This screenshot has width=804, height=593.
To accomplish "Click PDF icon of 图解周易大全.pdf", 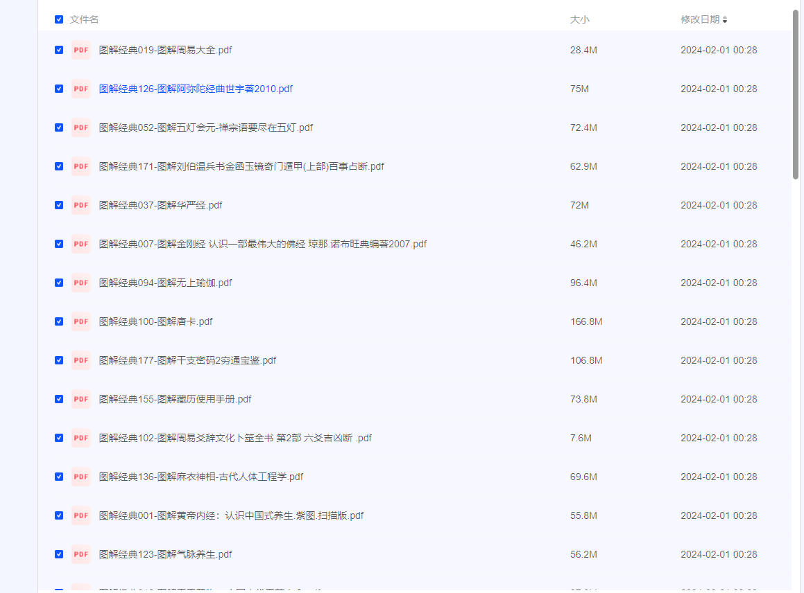I will tap(81, 50).
